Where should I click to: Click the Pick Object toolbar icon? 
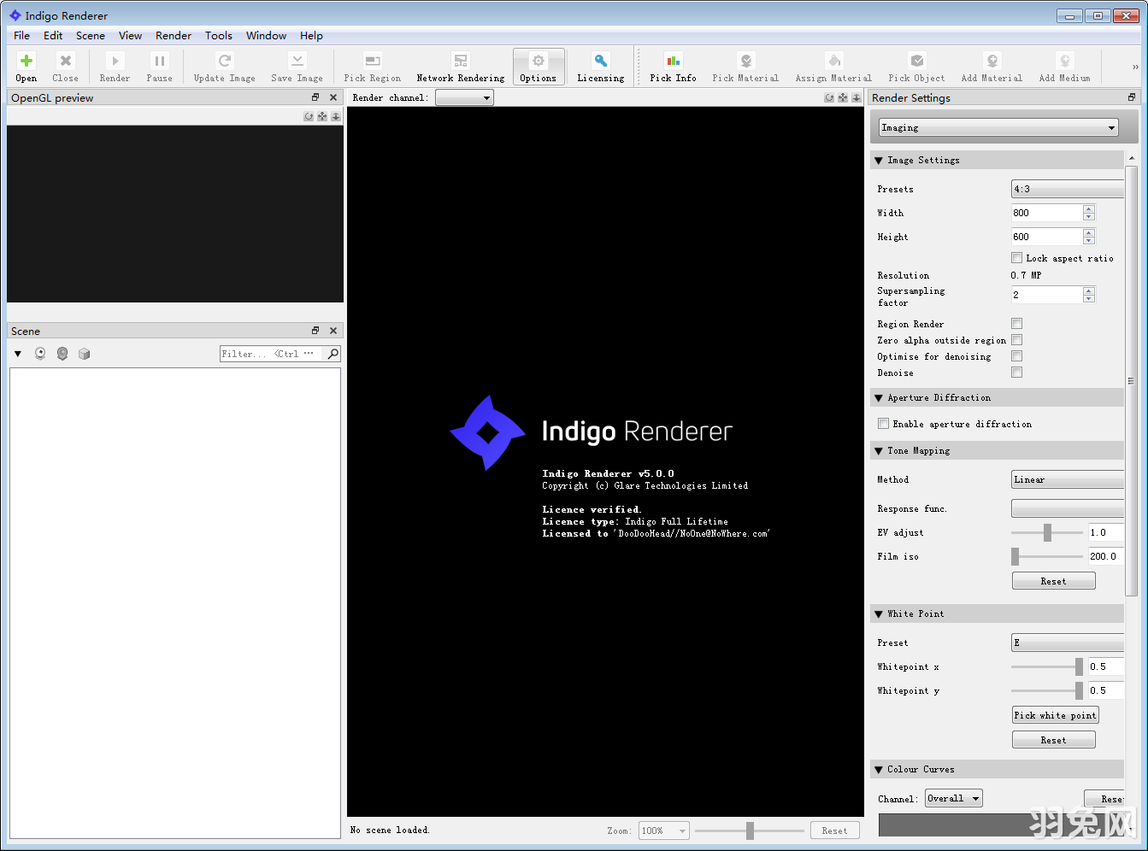[x=915, y=67]
